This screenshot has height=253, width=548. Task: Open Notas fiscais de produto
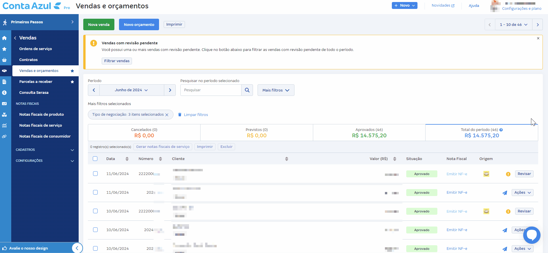click(x=41, y=115)
